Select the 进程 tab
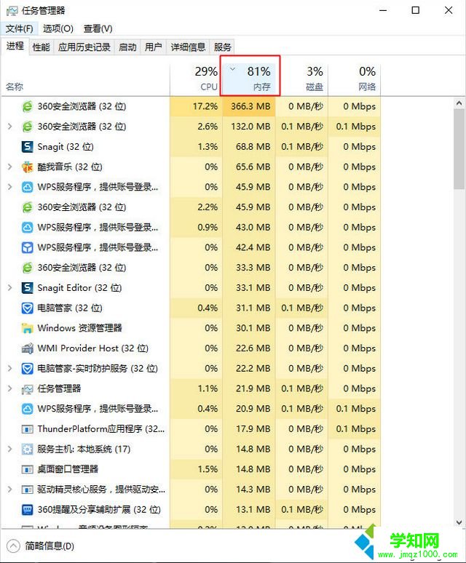The image size is (466, 563). 15,46
